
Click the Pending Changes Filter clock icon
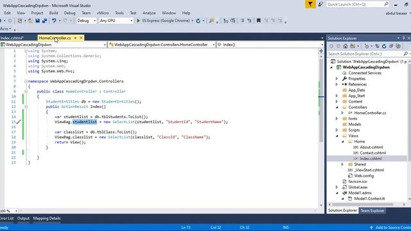(367, 46)
